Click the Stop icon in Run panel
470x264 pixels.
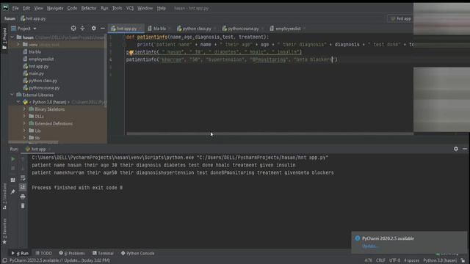pos(13,168)
